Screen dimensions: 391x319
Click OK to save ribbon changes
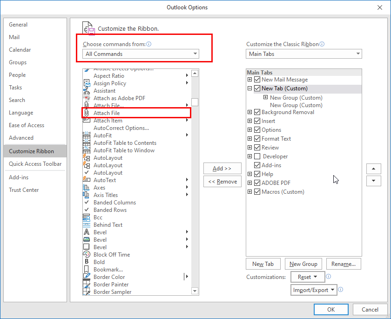tap(331, 310)
